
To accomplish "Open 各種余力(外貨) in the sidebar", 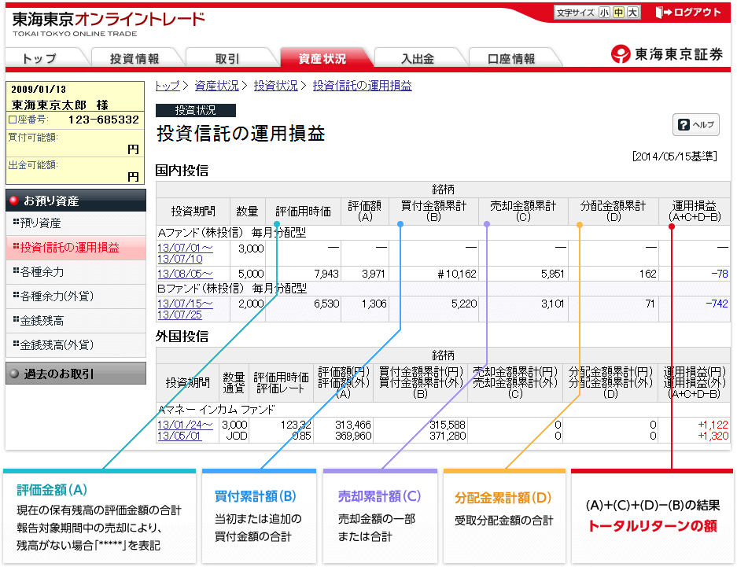I will tap(76, 296).
